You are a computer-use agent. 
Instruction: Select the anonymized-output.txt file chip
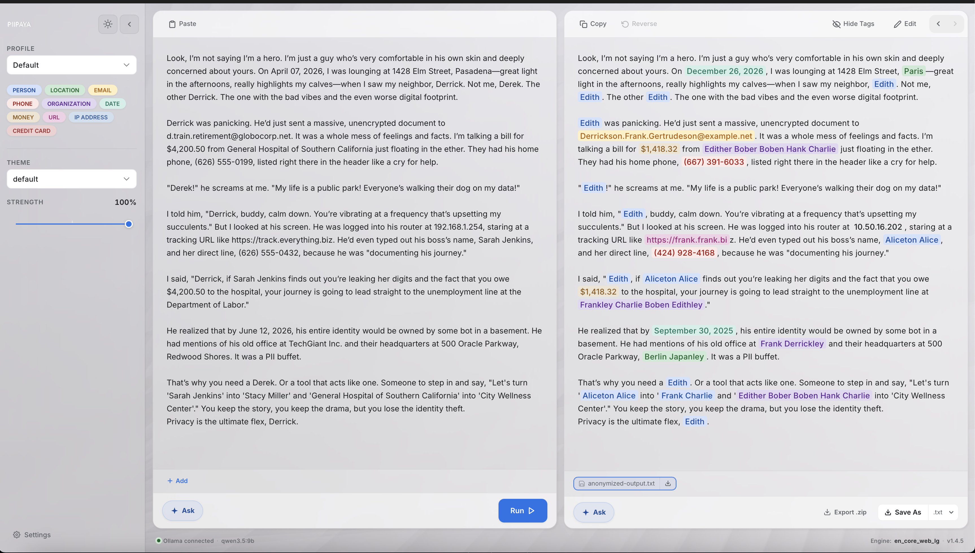point(617,484)
